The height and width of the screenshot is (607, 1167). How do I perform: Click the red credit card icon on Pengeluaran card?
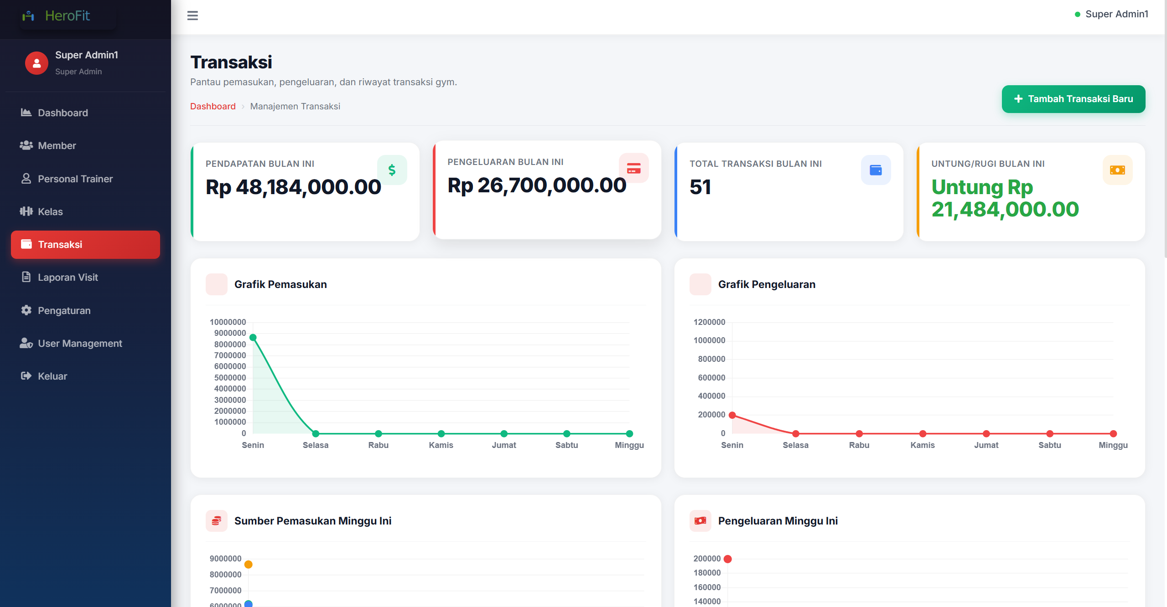click(x=633, y=168)
